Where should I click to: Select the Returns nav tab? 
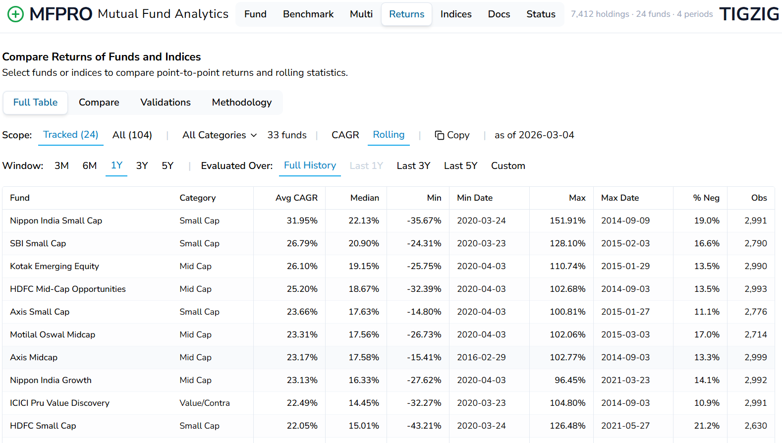406,14
